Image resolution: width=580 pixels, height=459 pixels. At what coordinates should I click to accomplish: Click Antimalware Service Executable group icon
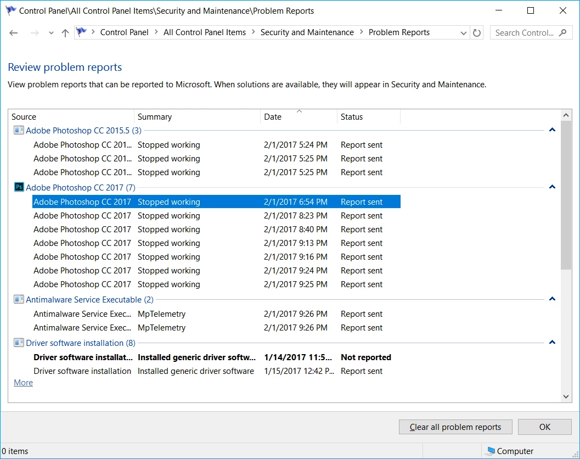click(x=19, y=299)
